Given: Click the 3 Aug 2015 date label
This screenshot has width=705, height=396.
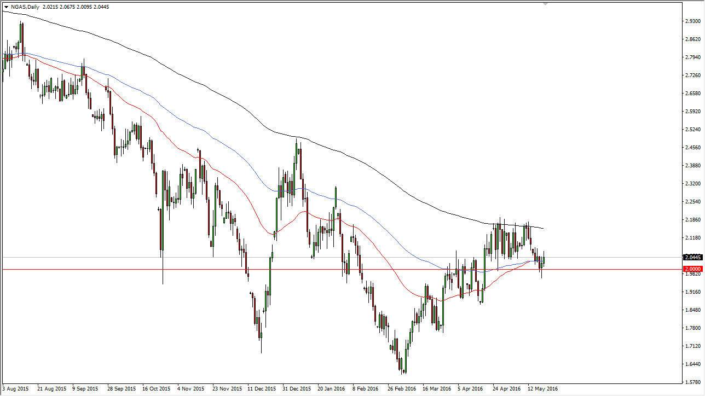Looking at the screenshot, I should (16, 389).
